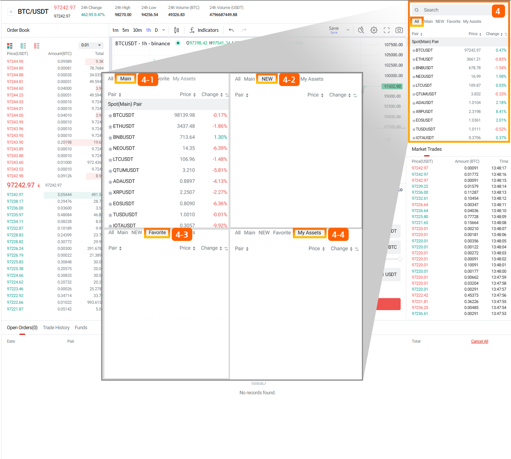511x459 pixels.
Task: Redo the last chart action
Action: pyautogui.click(x=244, y=30)
